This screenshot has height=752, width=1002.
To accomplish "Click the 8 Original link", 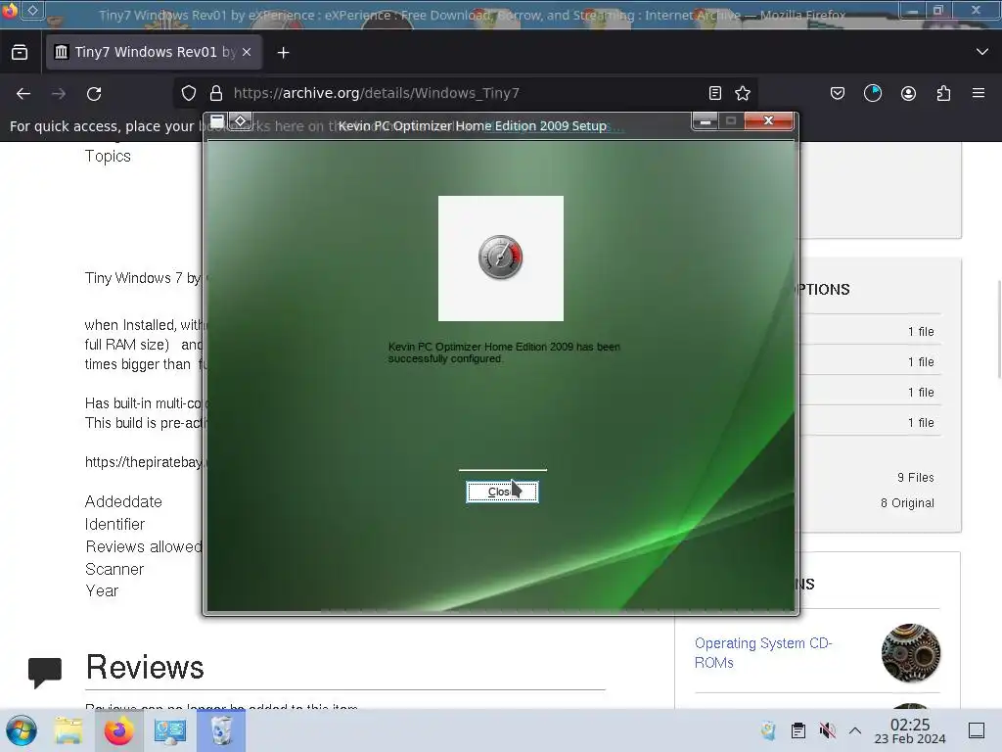I will (907, 503).
